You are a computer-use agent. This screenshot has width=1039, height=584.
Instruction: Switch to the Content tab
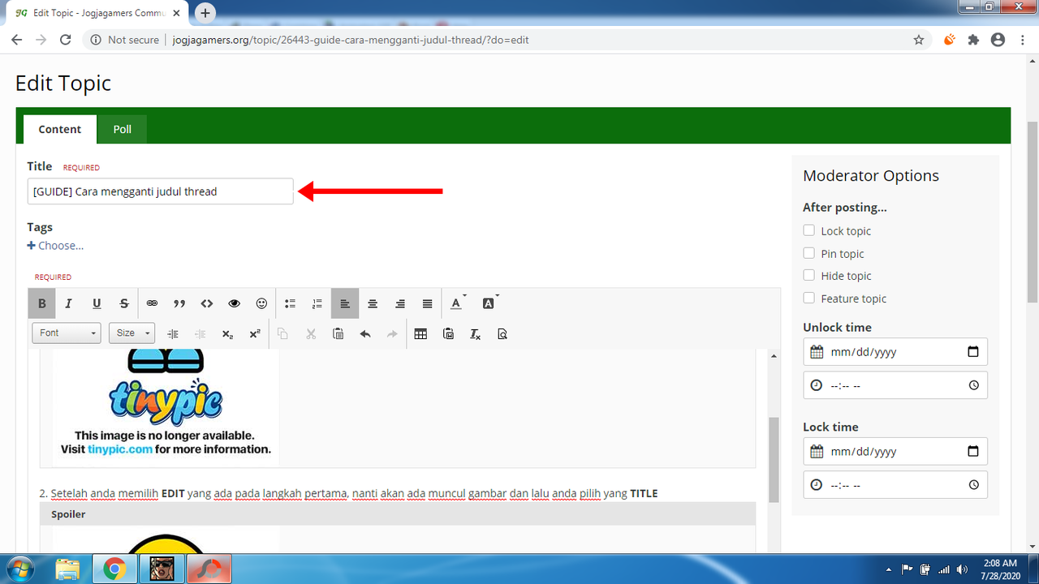60,129
